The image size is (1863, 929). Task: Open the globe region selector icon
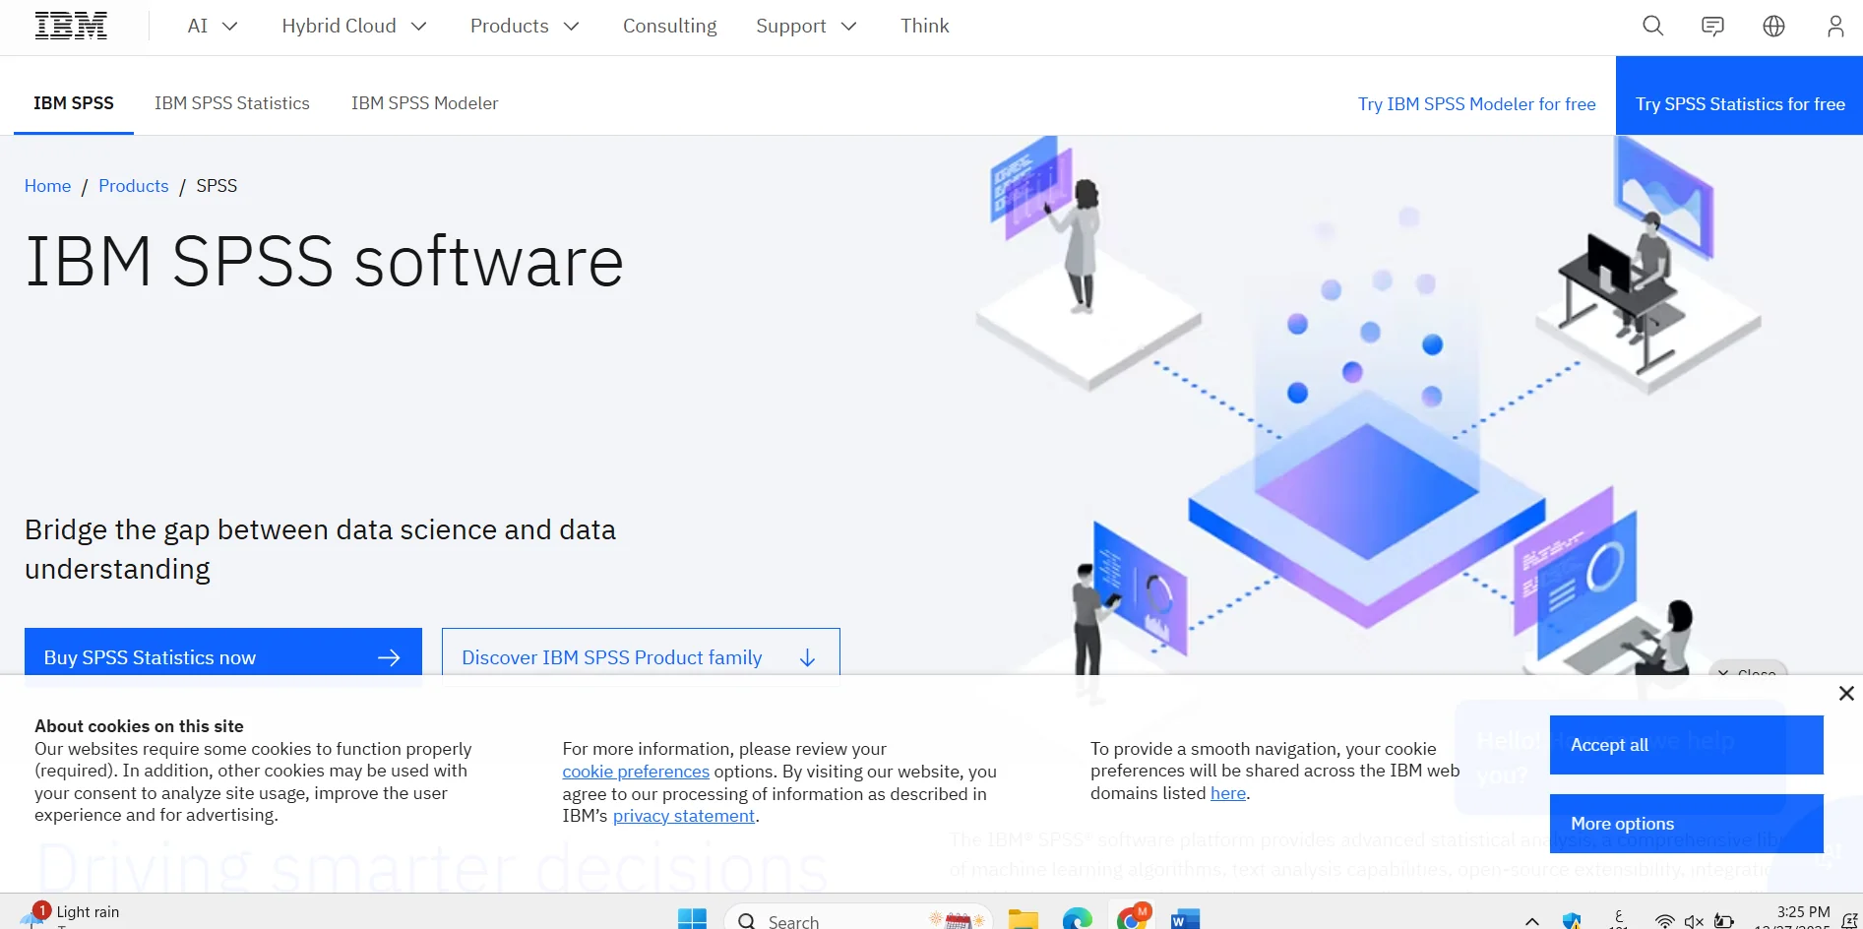1773,27
